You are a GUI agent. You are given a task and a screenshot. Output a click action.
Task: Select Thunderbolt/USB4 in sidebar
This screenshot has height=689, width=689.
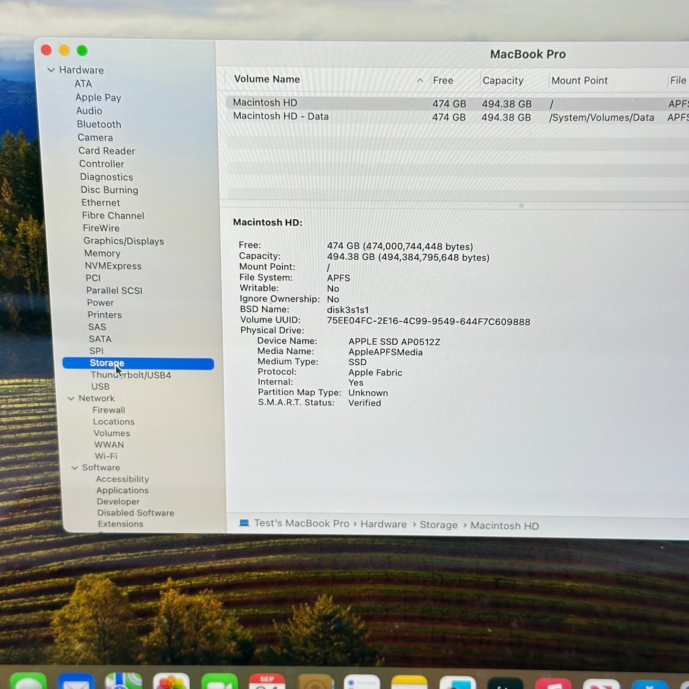click(x=131, y=375)
